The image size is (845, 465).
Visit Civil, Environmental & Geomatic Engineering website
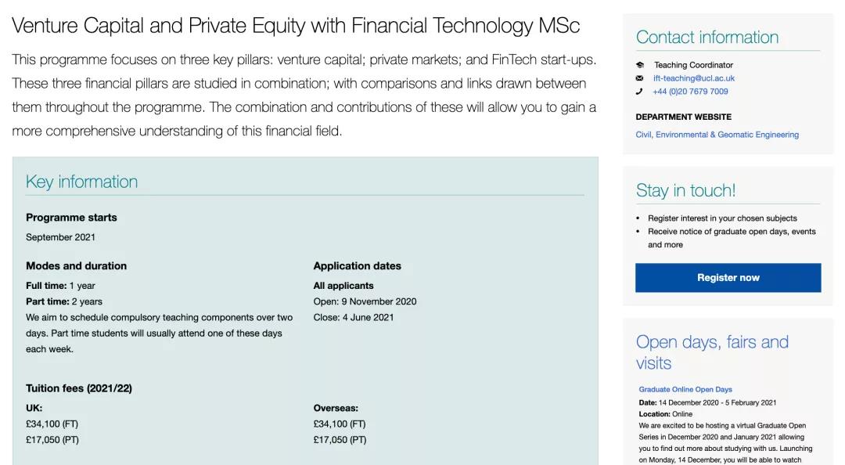(717, 135)
